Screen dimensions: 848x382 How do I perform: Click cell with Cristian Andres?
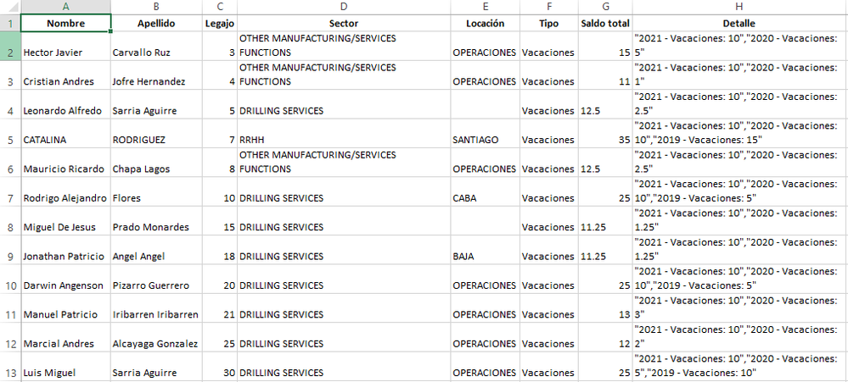click(66, 75)
